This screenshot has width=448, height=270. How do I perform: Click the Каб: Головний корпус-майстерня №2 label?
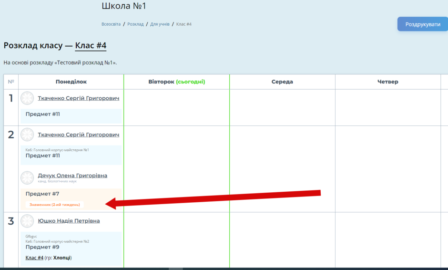(57, 241)
